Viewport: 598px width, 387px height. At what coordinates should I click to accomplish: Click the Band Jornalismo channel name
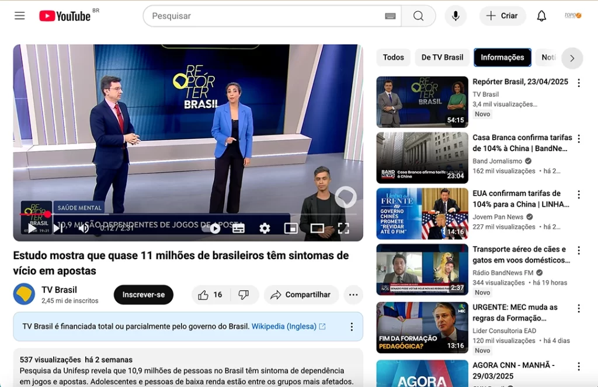[498, 161]
